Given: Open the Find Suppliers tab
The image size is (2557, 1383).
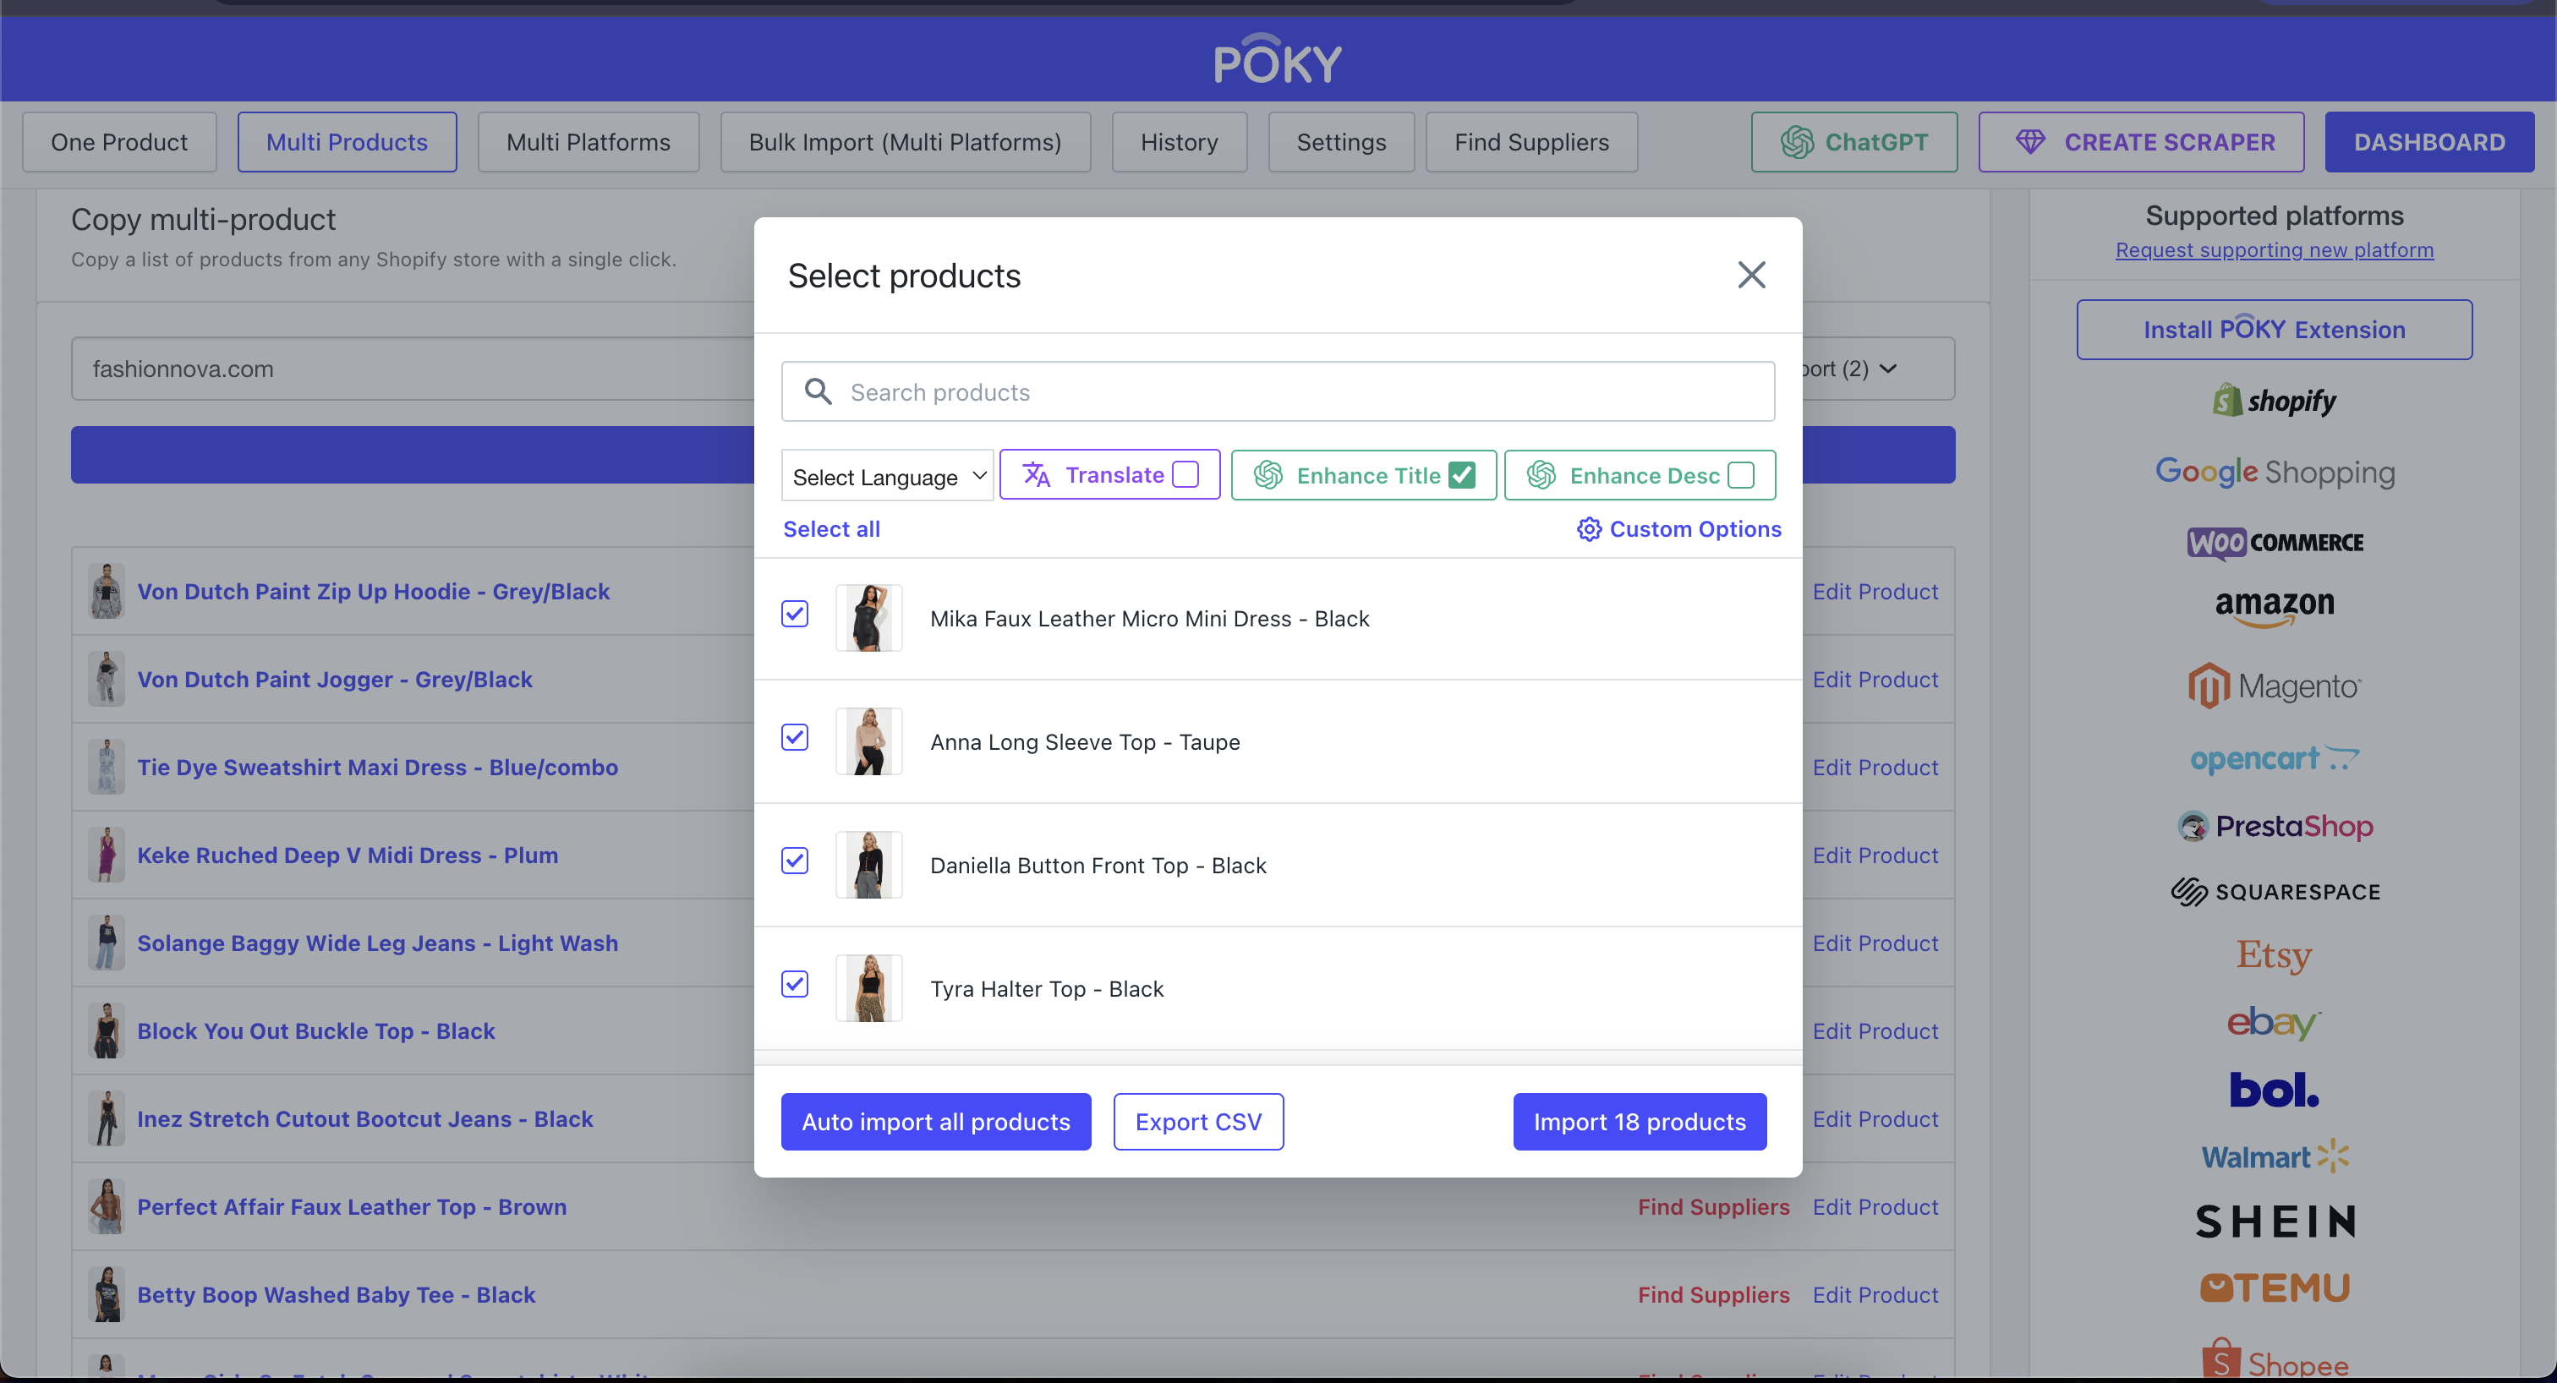Looking at the screenshot, I should pyautogui.click(x=1530, y=142).
